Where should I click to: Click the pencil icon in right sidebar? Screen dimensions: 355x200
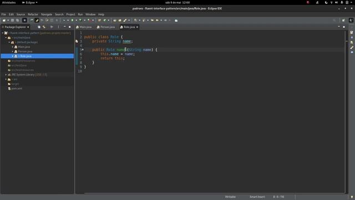352,47
